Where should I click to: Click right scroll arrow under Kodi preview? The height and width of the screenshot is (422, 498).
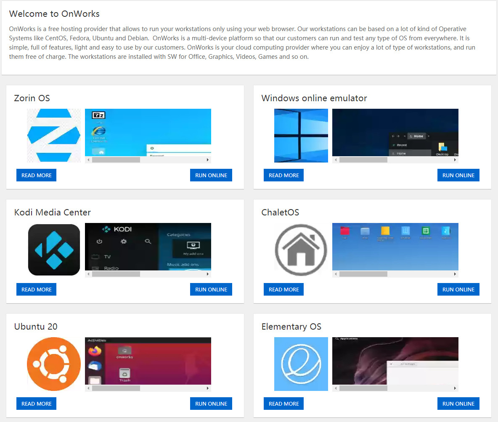click(x=208, y=274)
